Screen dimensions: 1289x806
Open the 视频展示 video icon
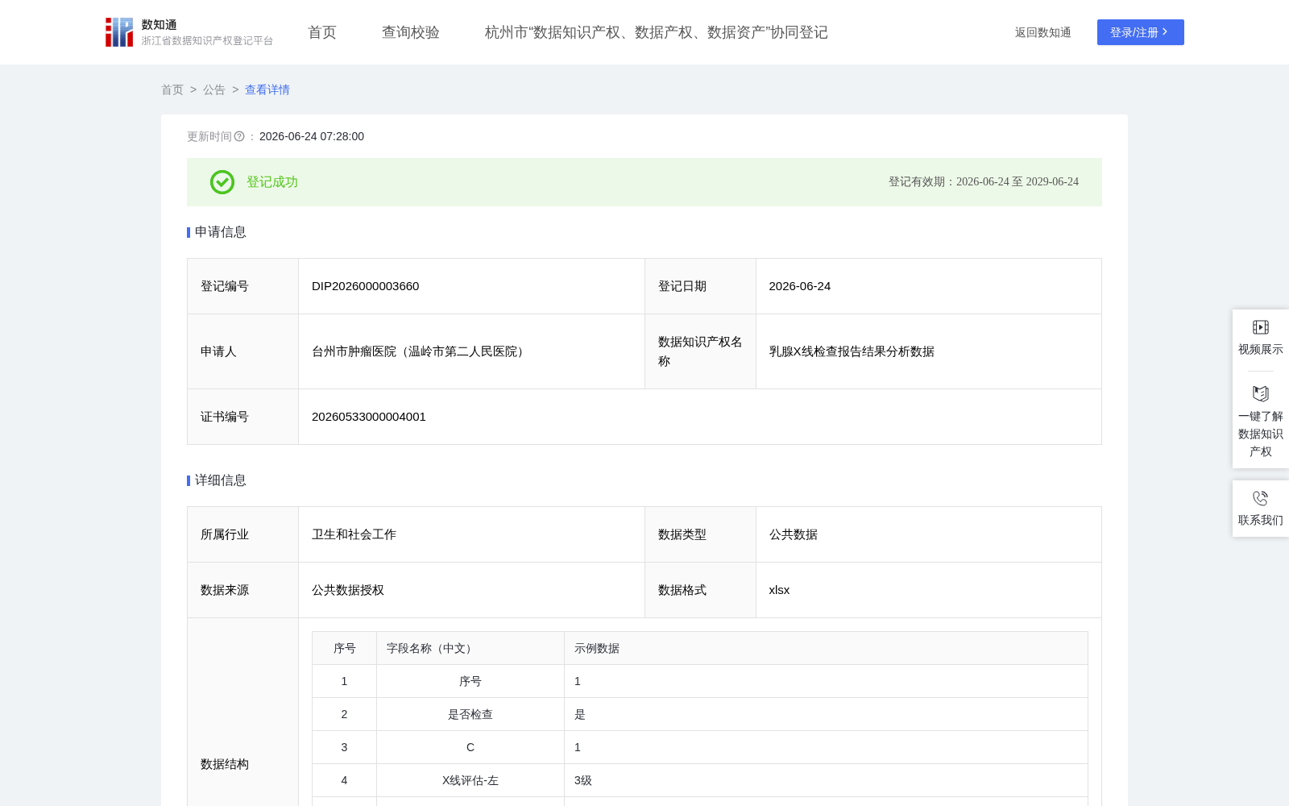[x=1261, y=327]
